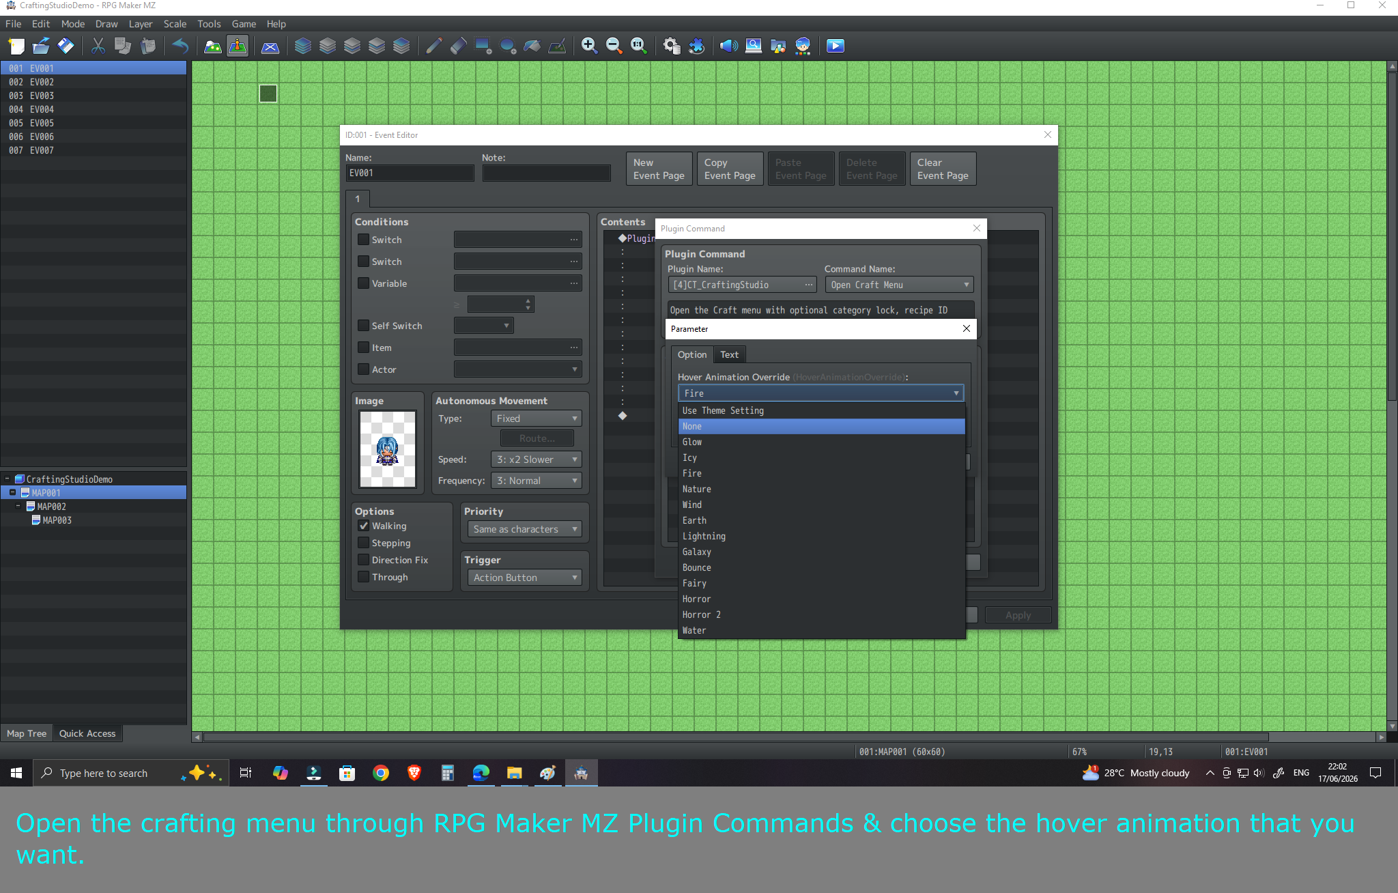
Task: Switch to the Text parameter tab
Action: pyautogui.click(x=729, y=354)
